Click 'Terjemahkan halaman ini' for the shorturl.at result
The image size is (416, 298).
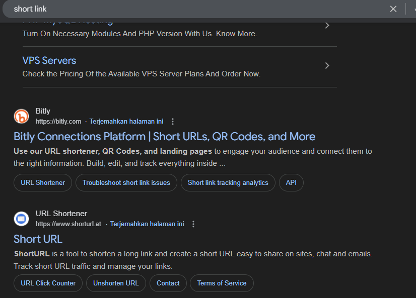[x=147, y=224]
